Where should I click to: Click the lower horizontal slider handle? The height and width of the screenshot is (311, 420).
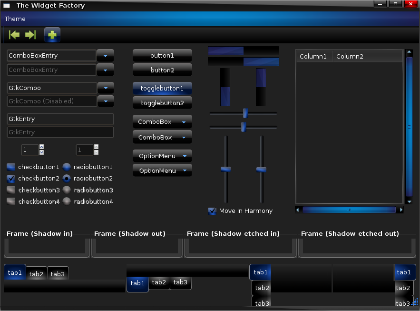point(244,127)
